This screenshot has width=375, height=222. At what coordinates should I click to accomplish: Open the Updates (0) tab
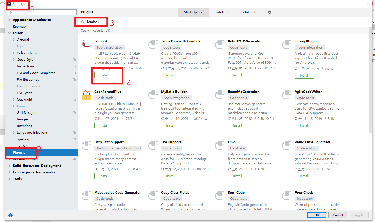(x=248, y=12)
